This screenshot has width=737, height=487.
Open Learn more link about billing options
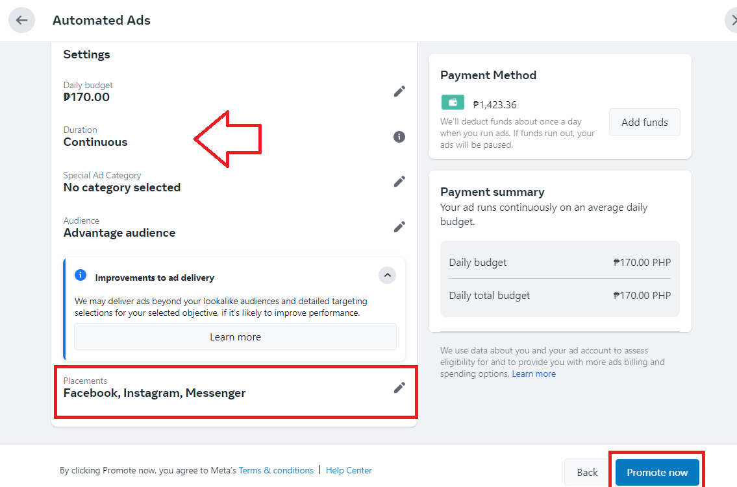point(534,374)
